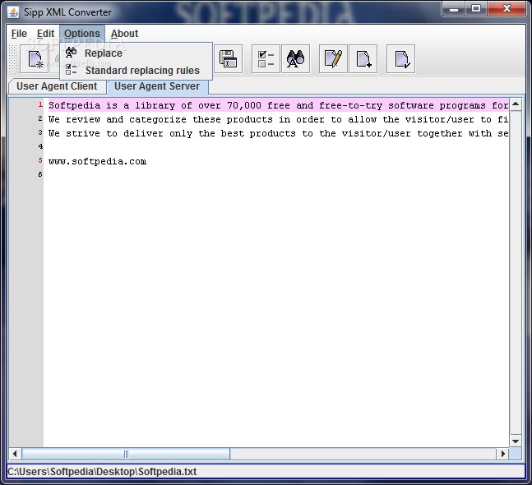Click the toolbar drag handle grip

pyautogui.click(x=12, y=59)
